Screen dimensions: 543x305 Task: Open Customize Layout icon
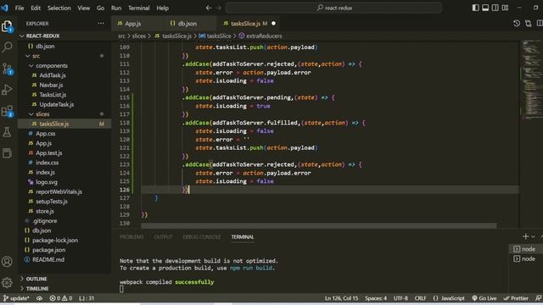505,8
